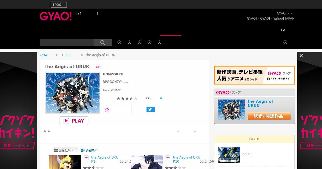Viewport: 322px width, 169px height.
Task: Click the Yahoo! JAPAN link
Action: click(x=284, y=19)
